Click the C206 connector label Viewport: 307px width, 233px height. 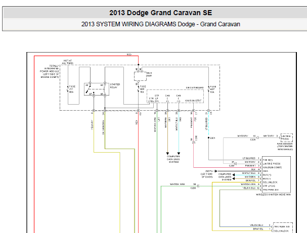[x=193, y=188]
